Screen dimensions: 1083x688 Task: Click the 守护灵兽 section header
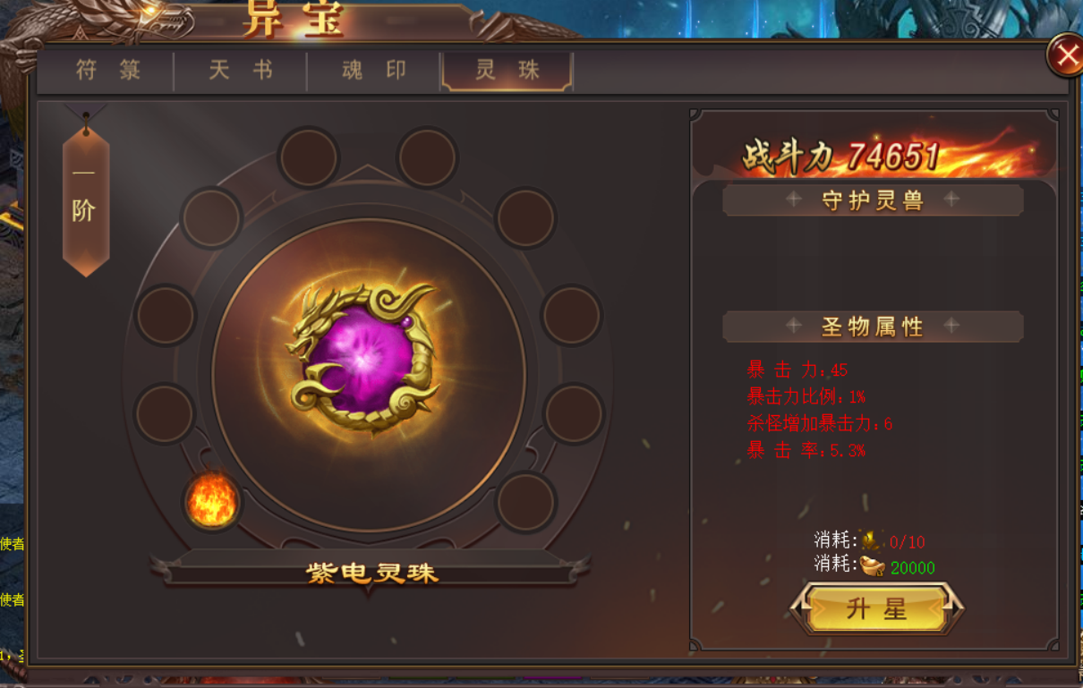[x=873, y=200]
